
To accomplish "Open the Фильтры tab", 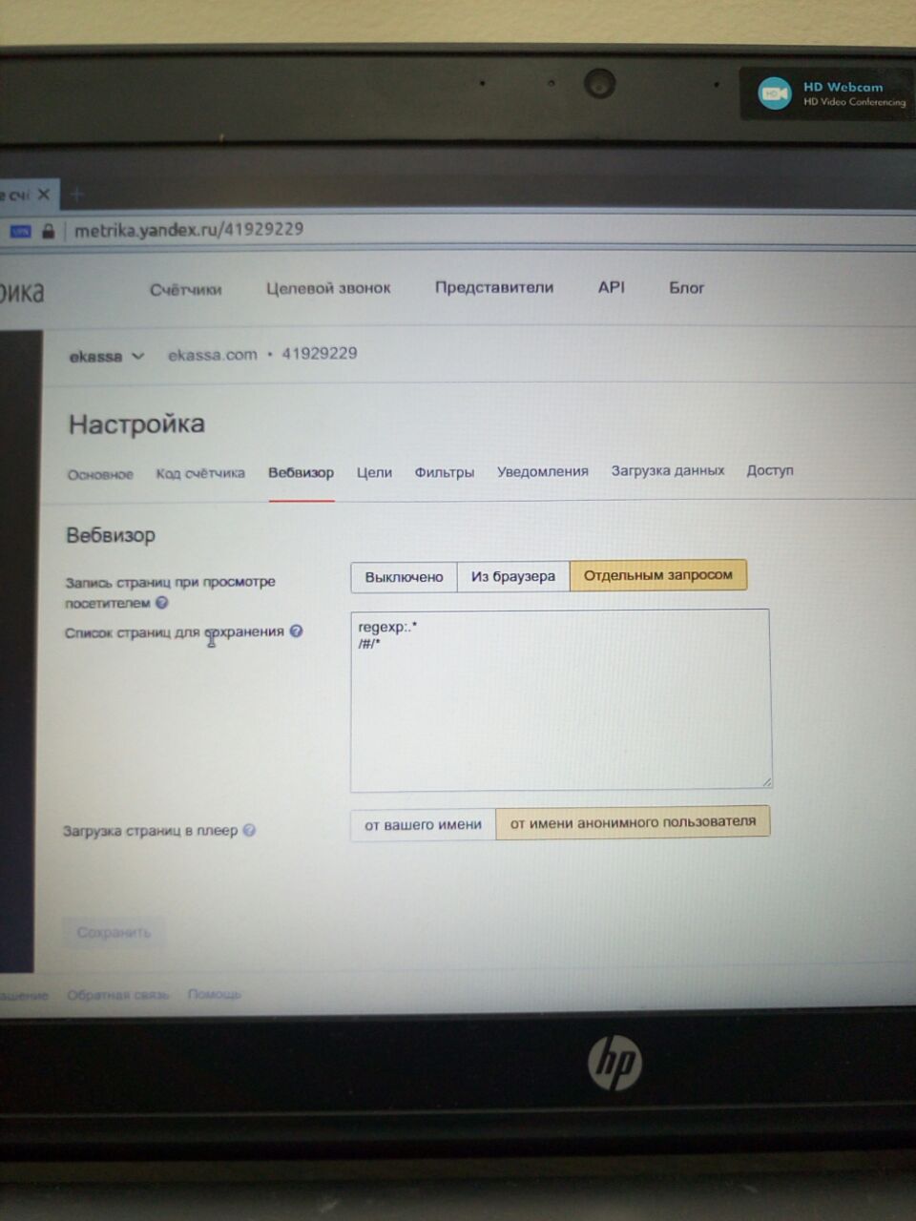I will (444, 472).
